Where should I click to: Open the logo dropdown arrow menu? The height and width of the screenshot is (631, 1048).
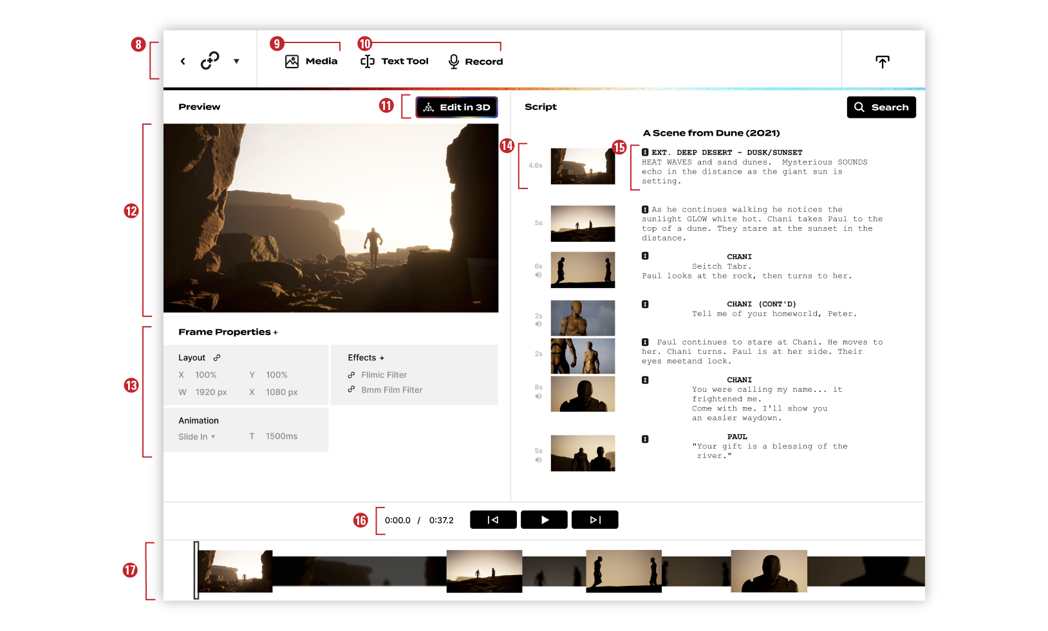(x=236, y=62)
